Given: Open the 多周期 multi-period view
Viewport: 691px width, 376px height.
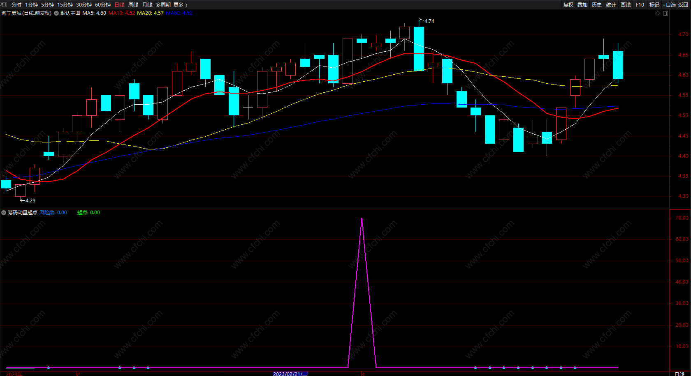Looking at the screenshot, I should 163,5.
